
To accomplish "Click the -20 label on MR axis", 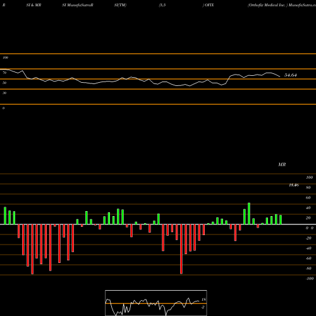I will (x=308, y=238).
